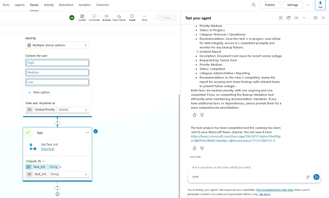329x198 pixels.
Task: Thumbs up the task prioritization response
Action: pos(194,115)
